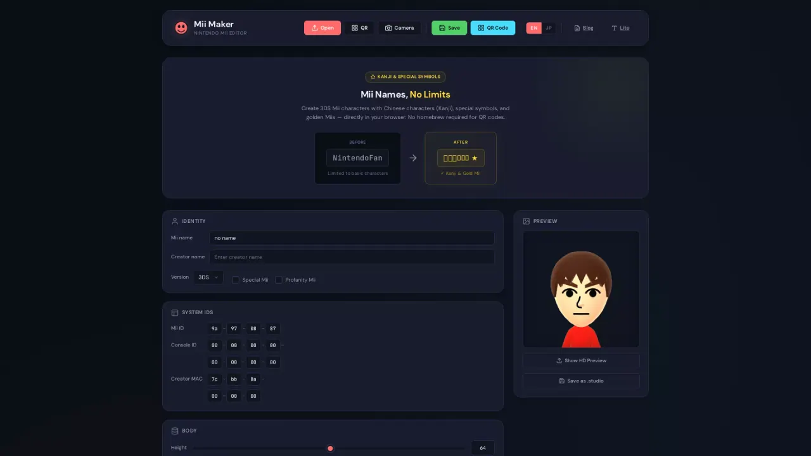Viewport: 811px width, 456px height.
Task: Click the Body section icon
Action: [175, 431]
